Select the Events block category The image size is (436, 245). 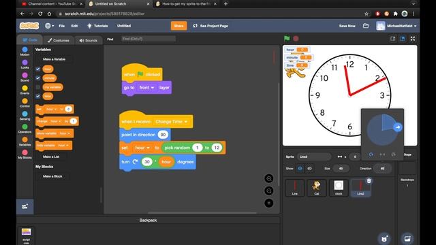point(25,90)
